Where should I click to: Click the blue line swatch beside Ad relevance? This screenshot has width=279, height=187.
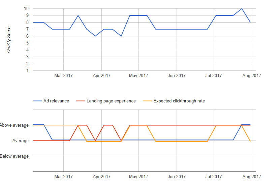[37, 101]
